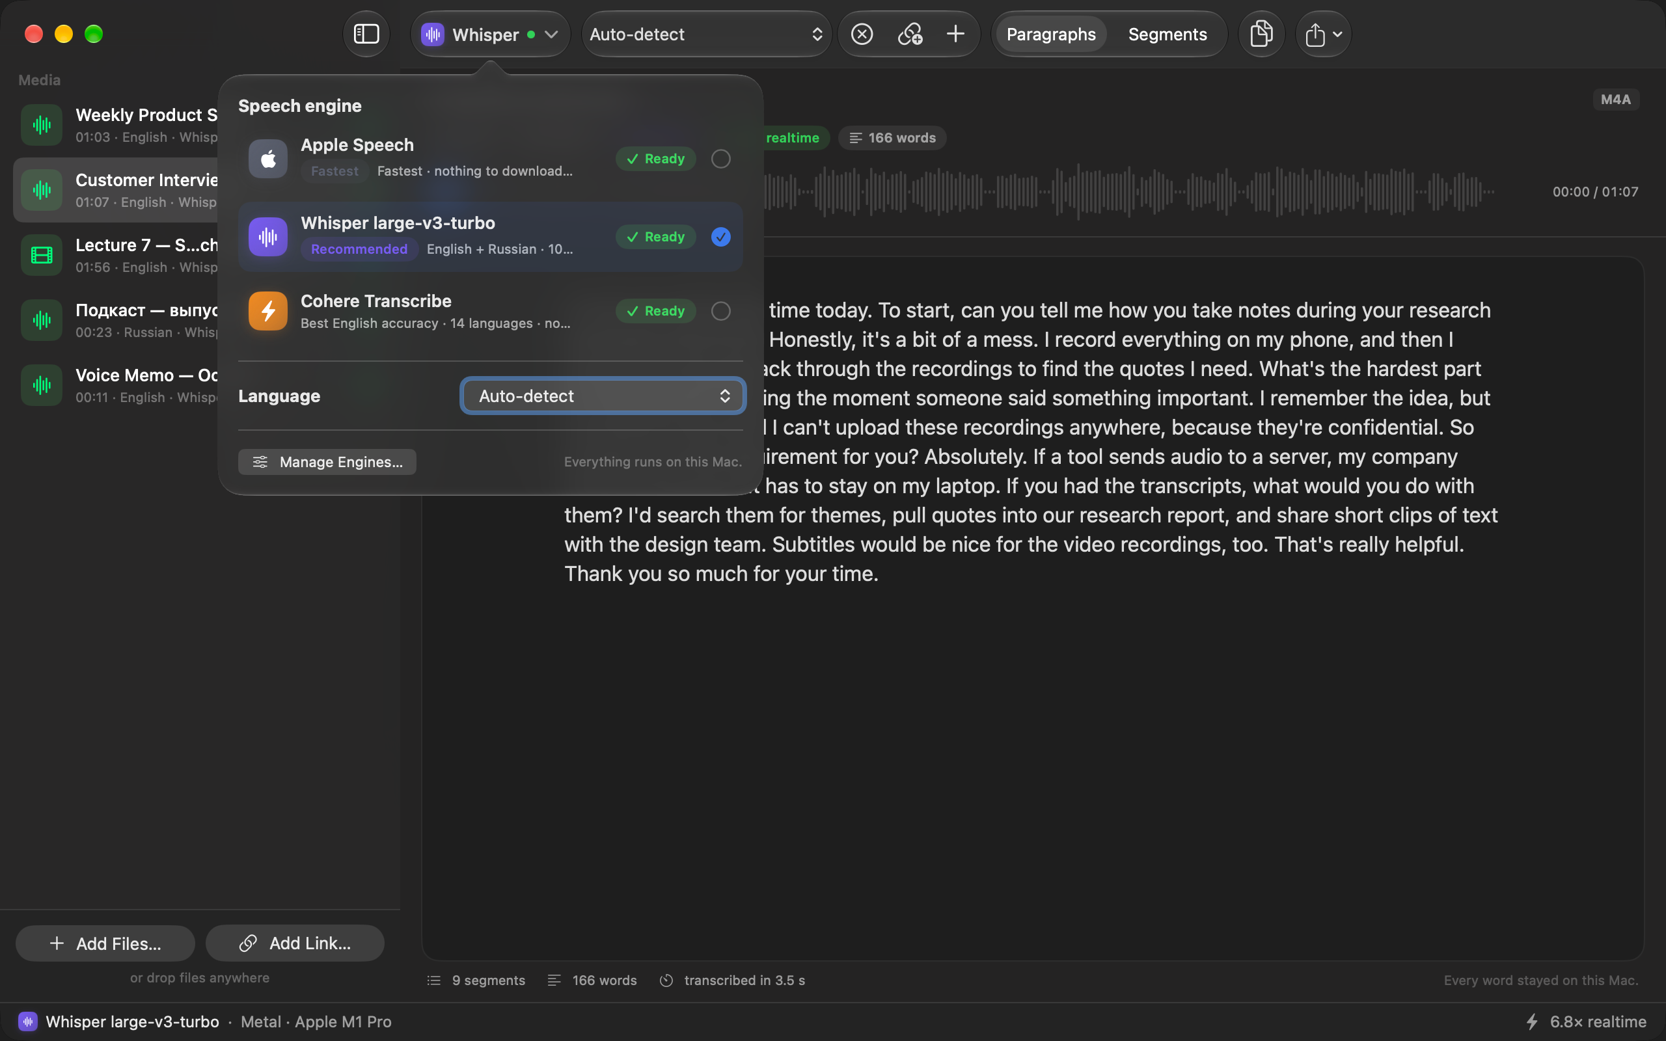Select the Lecture 7 media item

point(116,255)
